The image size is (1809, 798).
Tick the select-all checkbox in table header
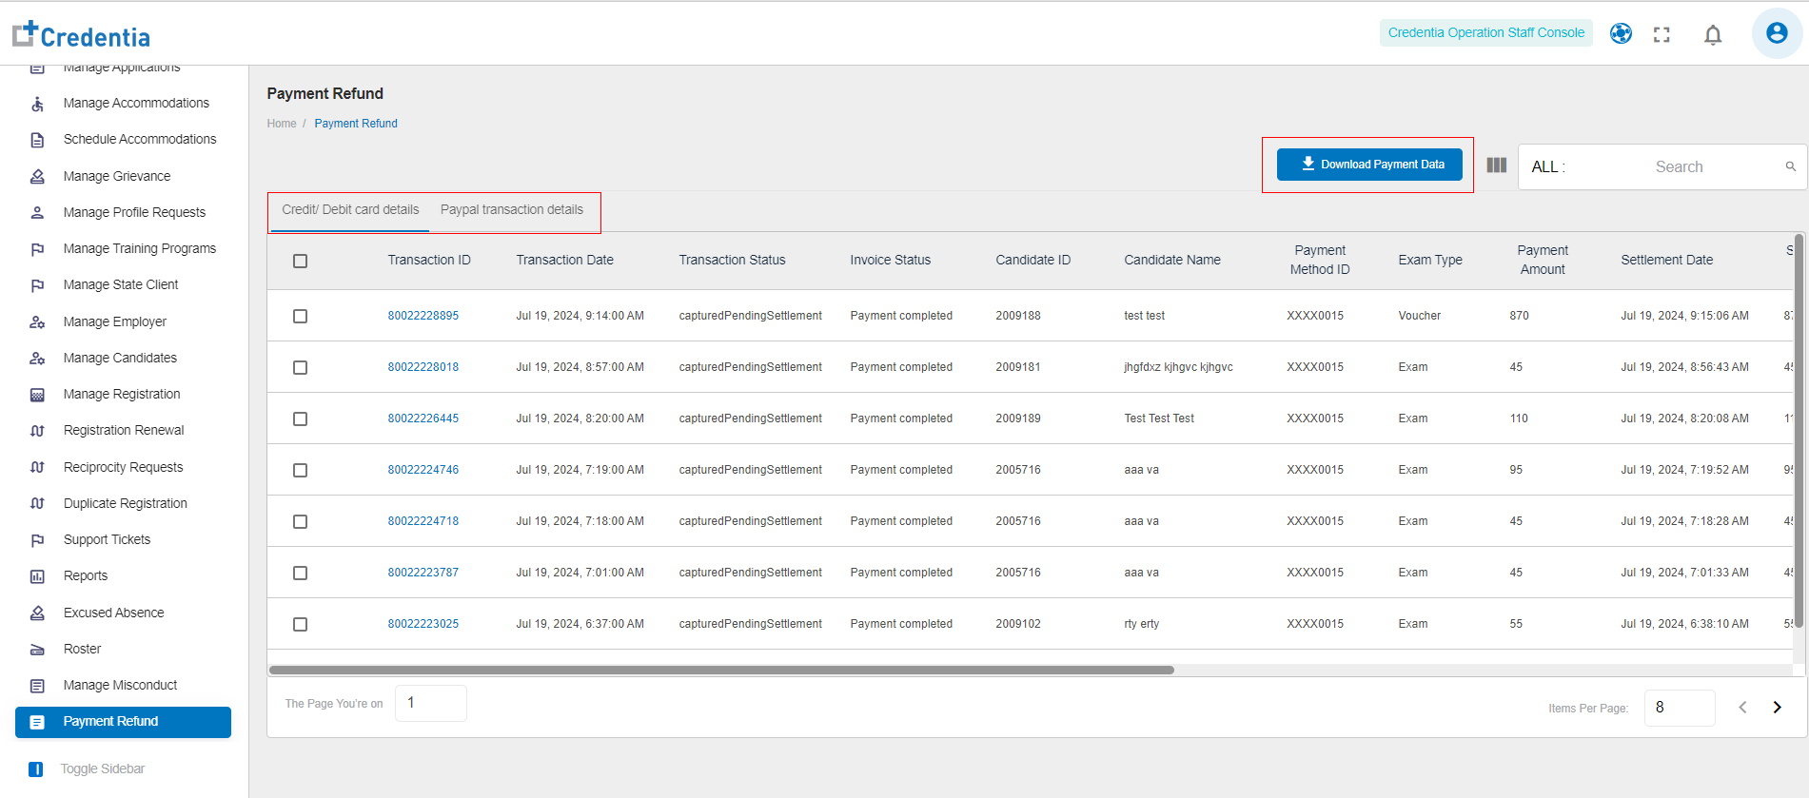tap(300, 261)
